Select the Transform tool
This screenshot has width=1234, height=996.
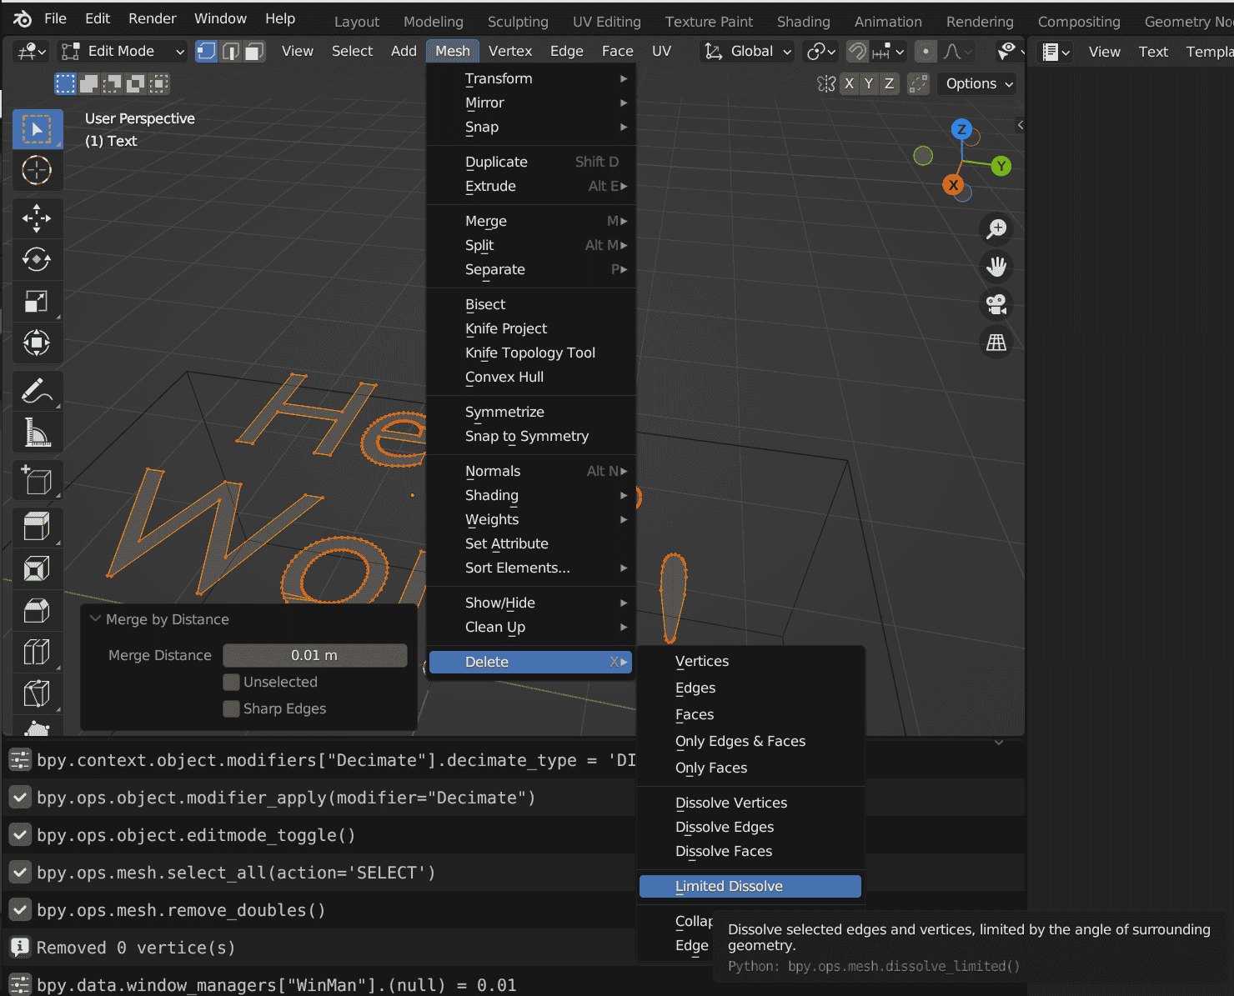coord(38,343)
